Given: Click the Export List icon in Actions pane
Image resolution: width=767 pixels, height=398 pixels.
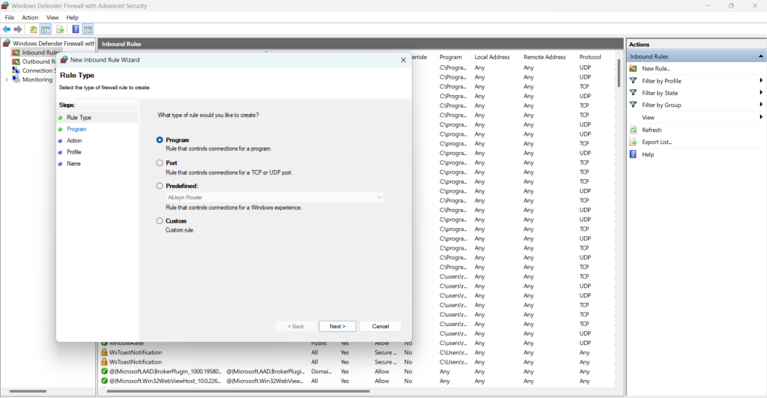Looking at the screenshot, I should (634, 142).
